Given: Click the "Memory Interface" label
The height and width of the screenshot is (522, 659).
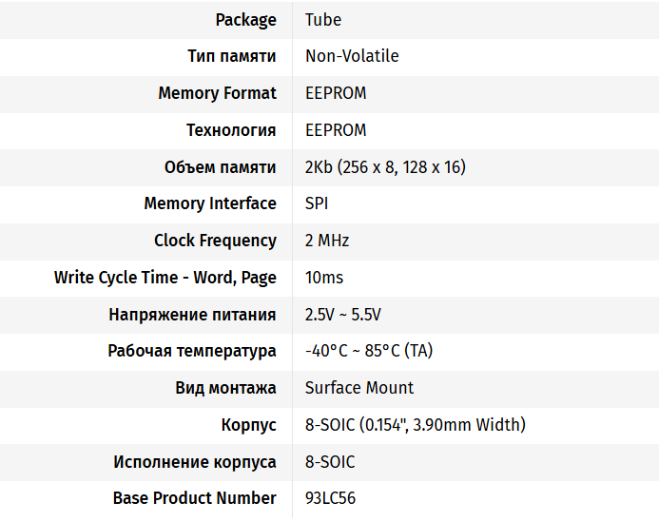Looking at the screenshot, I should (x=210, y=203).
